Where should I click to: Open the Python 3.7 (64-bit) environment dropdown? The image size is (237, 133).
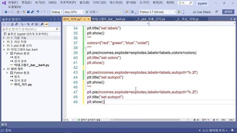coord(158,12)
